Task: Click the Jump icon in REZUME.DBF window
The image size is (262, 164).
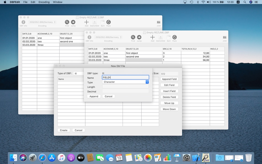Action: tap(139, 37)
